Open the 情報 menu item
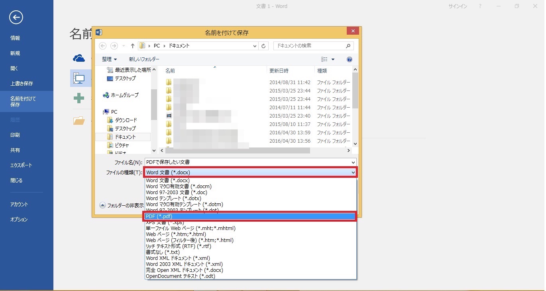The height and width of the screenshot is (291, 546). tap(15, 38)
